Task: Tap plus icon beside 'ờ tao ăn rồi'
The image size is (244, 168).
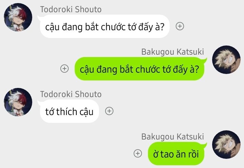Action: (x=138, y=153)
